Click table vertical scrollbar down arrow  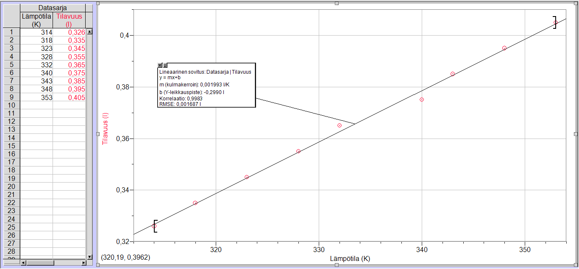(x=89, y=257)
